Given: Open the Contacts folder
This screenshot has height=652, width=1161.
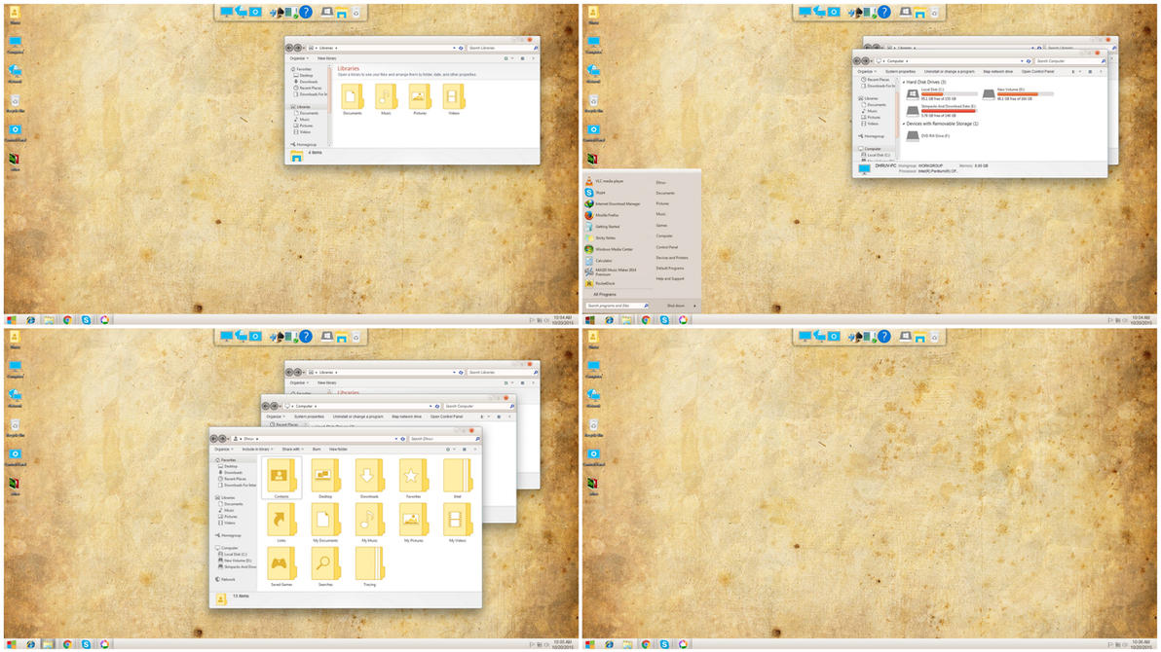Looking at the screenshot, I should pyautogui.click(x=281, y=476).
